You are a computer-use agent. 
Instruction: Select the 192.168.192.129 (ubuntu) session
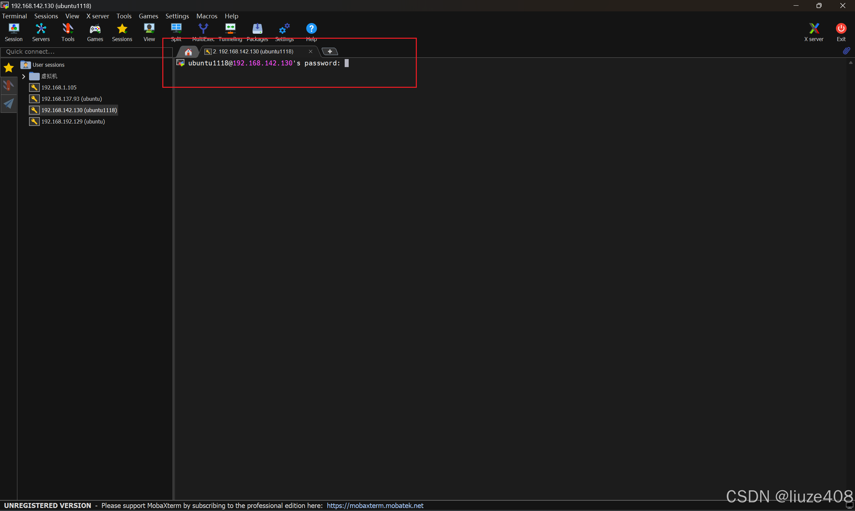click(73, 121)
